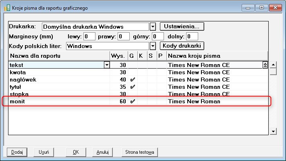Screen dimensions: 286x161
Task: Click Windows value in Kody polskich liter
Action: 108,46
